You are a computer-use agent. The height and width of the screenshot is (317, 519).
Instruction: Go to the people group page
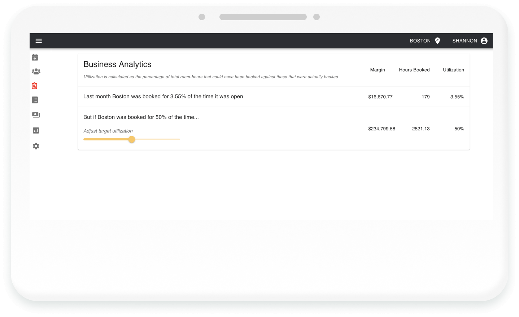click(x=36, y=71)
